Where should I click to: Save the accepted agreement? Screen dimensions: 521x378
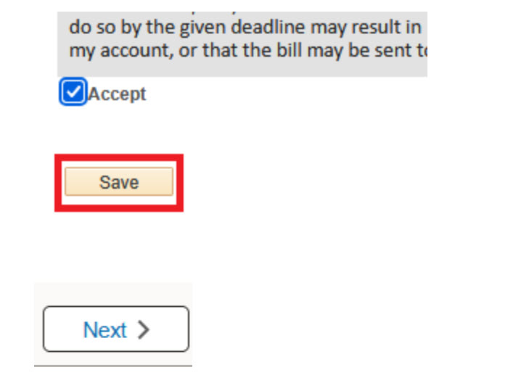tap(119, 182)
